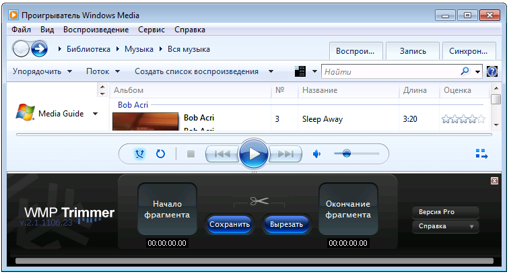Click the Музыка breadcrumb

coord(139,49)
